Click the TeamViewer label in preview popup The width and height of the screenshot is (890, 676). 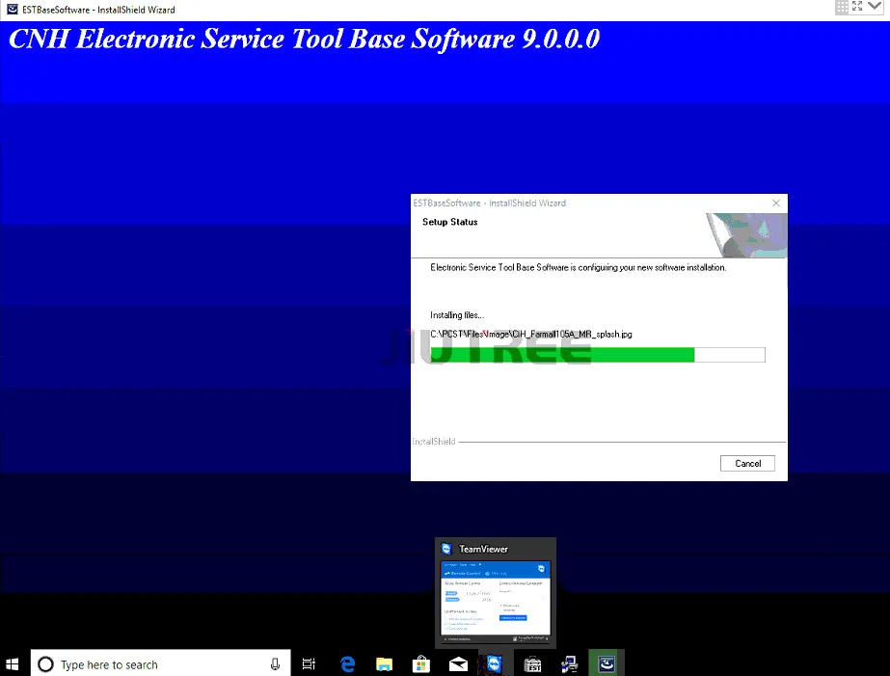[483, 549]
